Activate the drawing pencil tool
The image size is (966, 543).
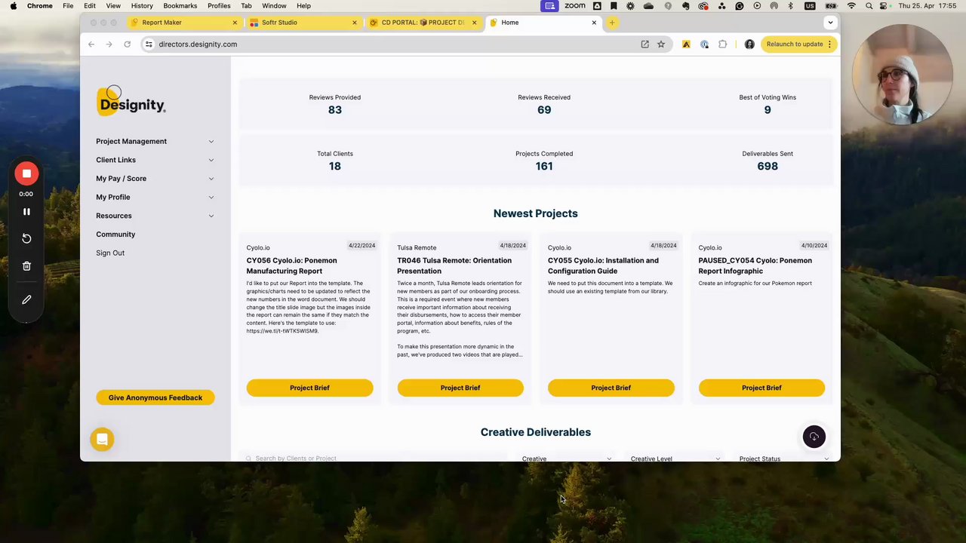point(26,299)
